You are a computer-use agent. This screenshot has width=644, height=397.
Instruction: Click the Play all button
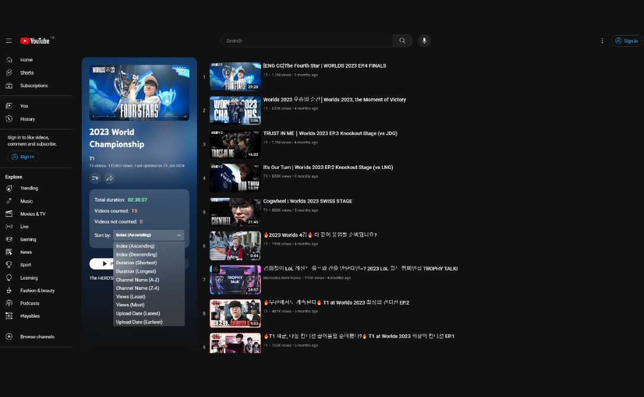(101, 264)
